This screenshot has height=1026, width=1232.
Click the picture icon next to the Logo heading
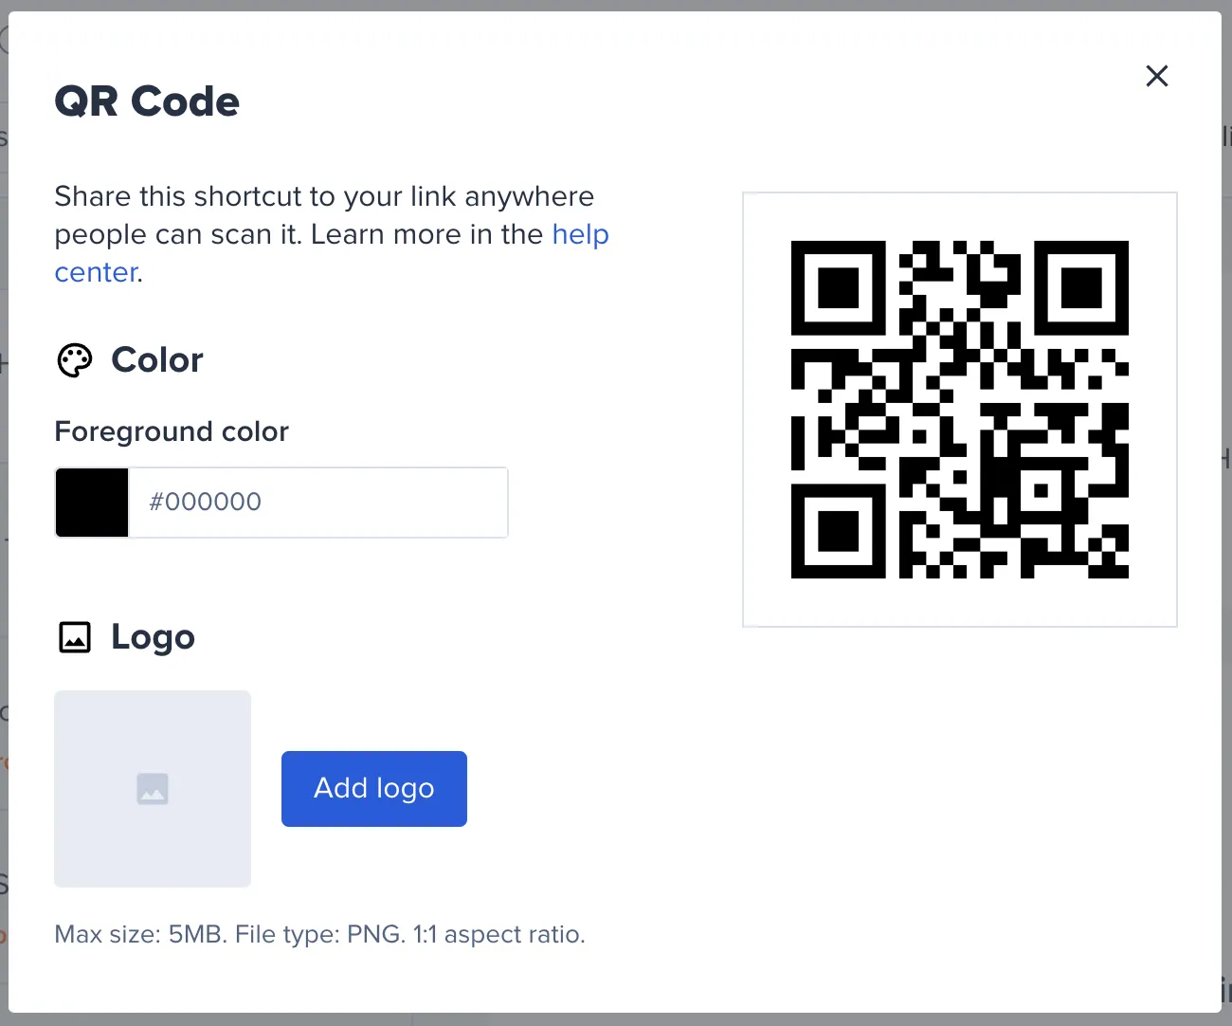[x=74, y=637]
